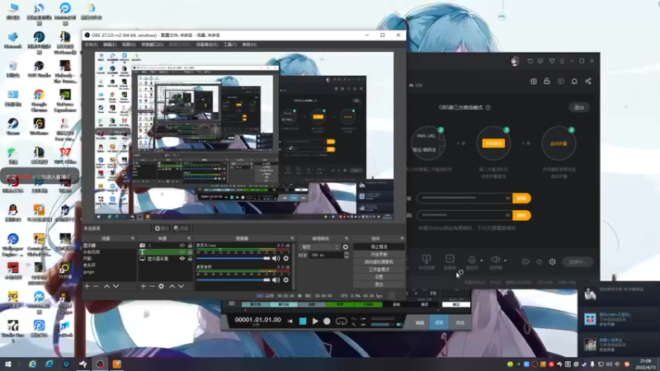The height and width of the screenshot is (371, 660).
Task: Click the mail icon in streaming app title bar
Action: click(x=530, y=61)
